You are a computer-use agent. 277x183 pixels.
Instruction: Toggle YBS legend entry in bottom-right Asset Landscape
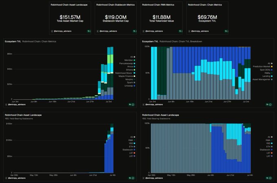pos(269,143)
